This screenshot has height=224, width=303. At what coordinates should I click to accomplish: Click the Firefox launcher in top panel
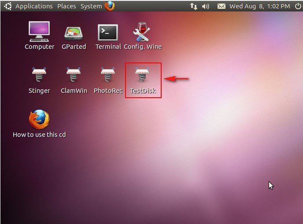(110, 6)
